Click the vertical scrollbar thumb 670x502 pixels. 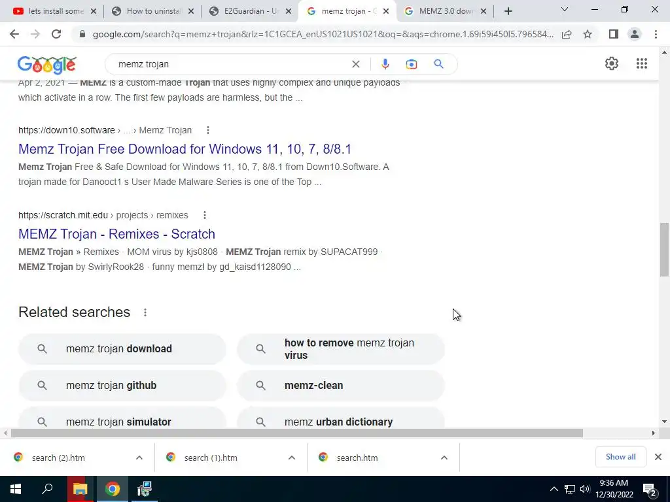[x=664, y=249]
